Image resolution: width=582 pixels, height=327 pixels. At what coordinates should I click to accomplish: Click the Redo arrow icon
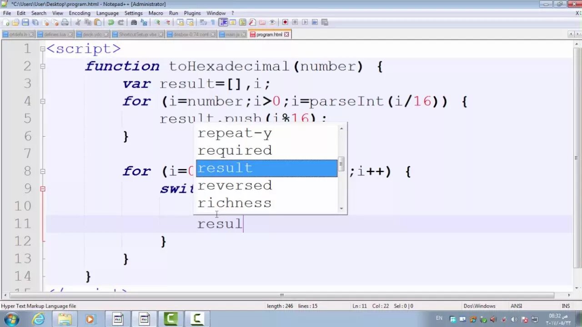(x=121, y=22)
